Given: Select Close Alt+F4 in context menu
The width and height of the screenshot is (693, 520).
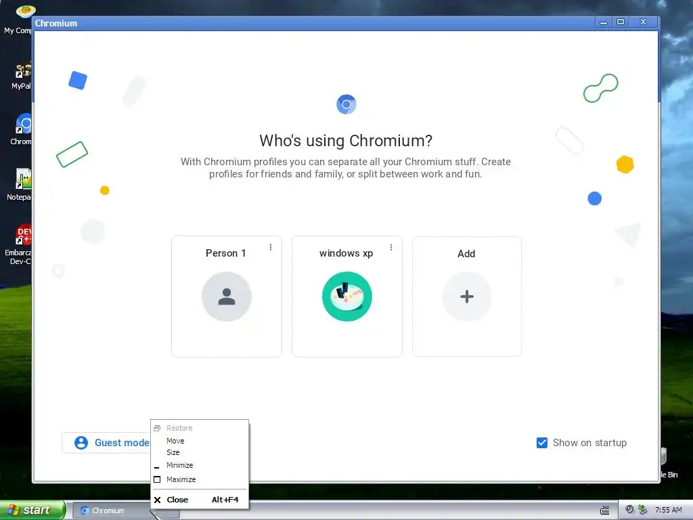Looking at the screenshot, I should [x=200, y=500].
